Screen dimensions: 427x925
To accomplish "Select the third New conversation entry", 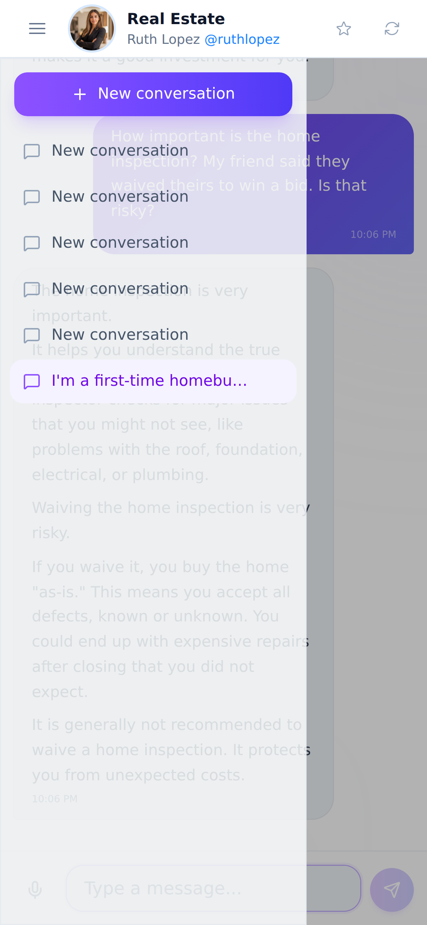I will pyautogui.click(x=153, y=243).
